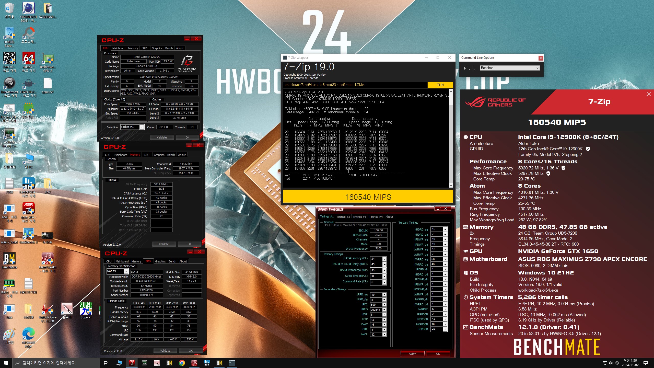
Task: Click OK button in MemTweakIt
Action: (438, 354)
